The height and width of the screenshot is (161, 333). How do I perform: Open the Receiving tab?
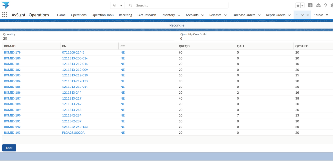click(126, 15)
